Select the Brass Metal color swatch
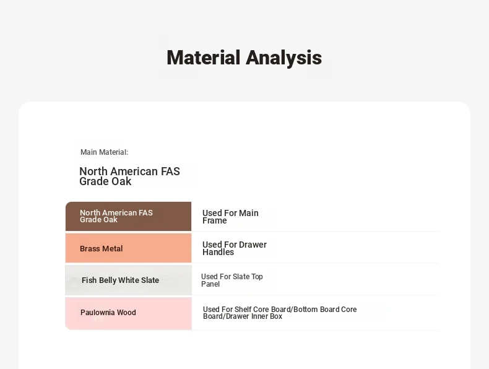This screenshot has height=369, width=489. 128,248
